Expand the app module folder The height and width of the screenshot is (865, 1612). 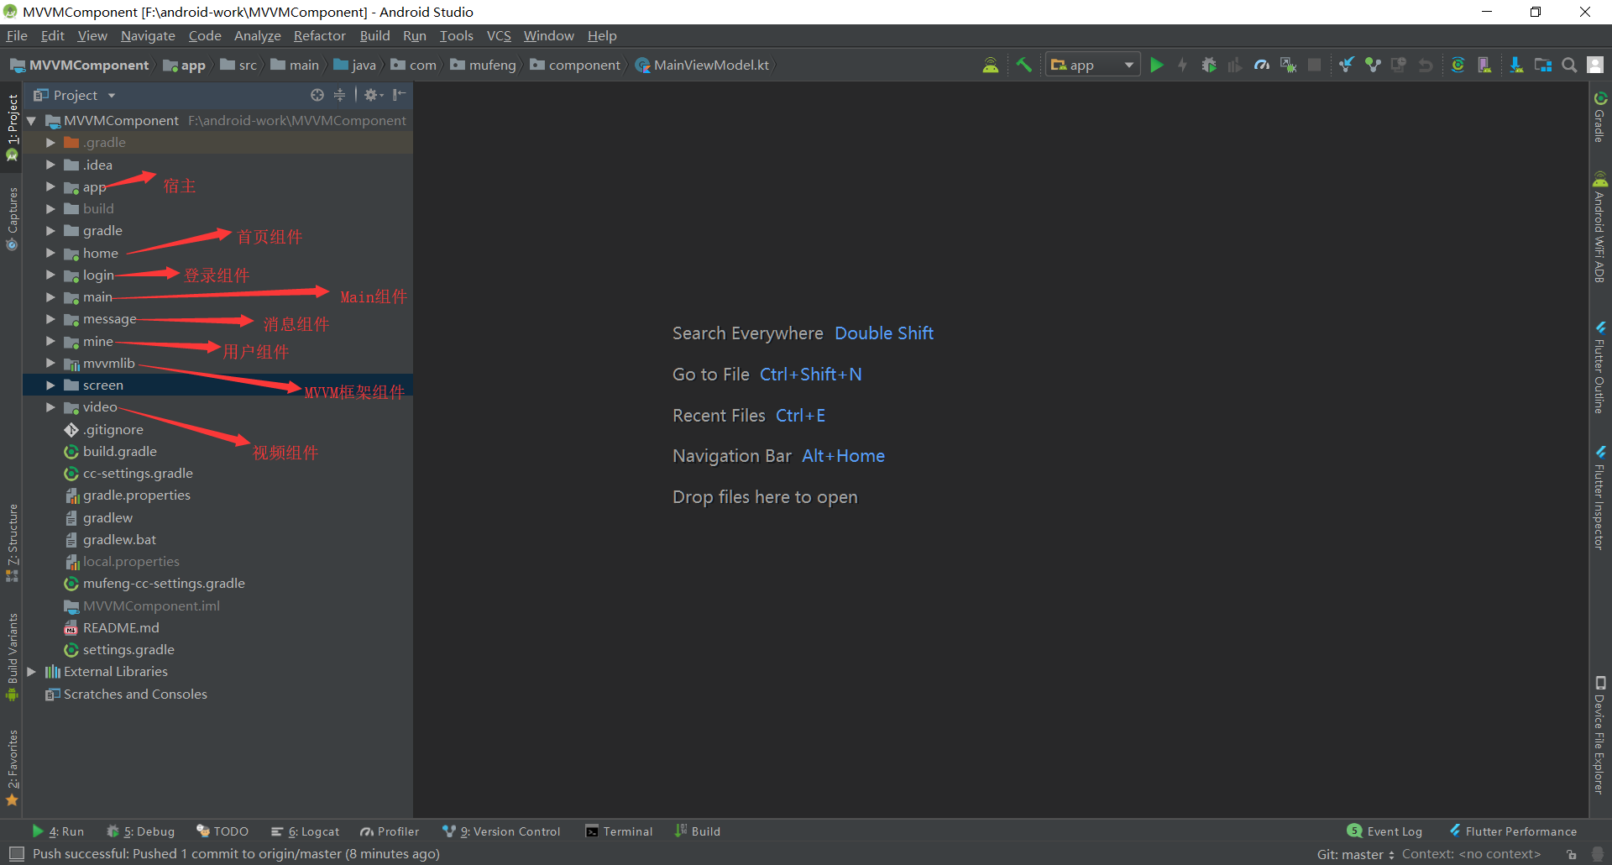pos(50,186)
